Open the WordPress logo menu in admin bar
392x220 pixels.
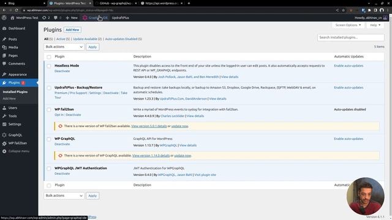click(x=4, y=18)
